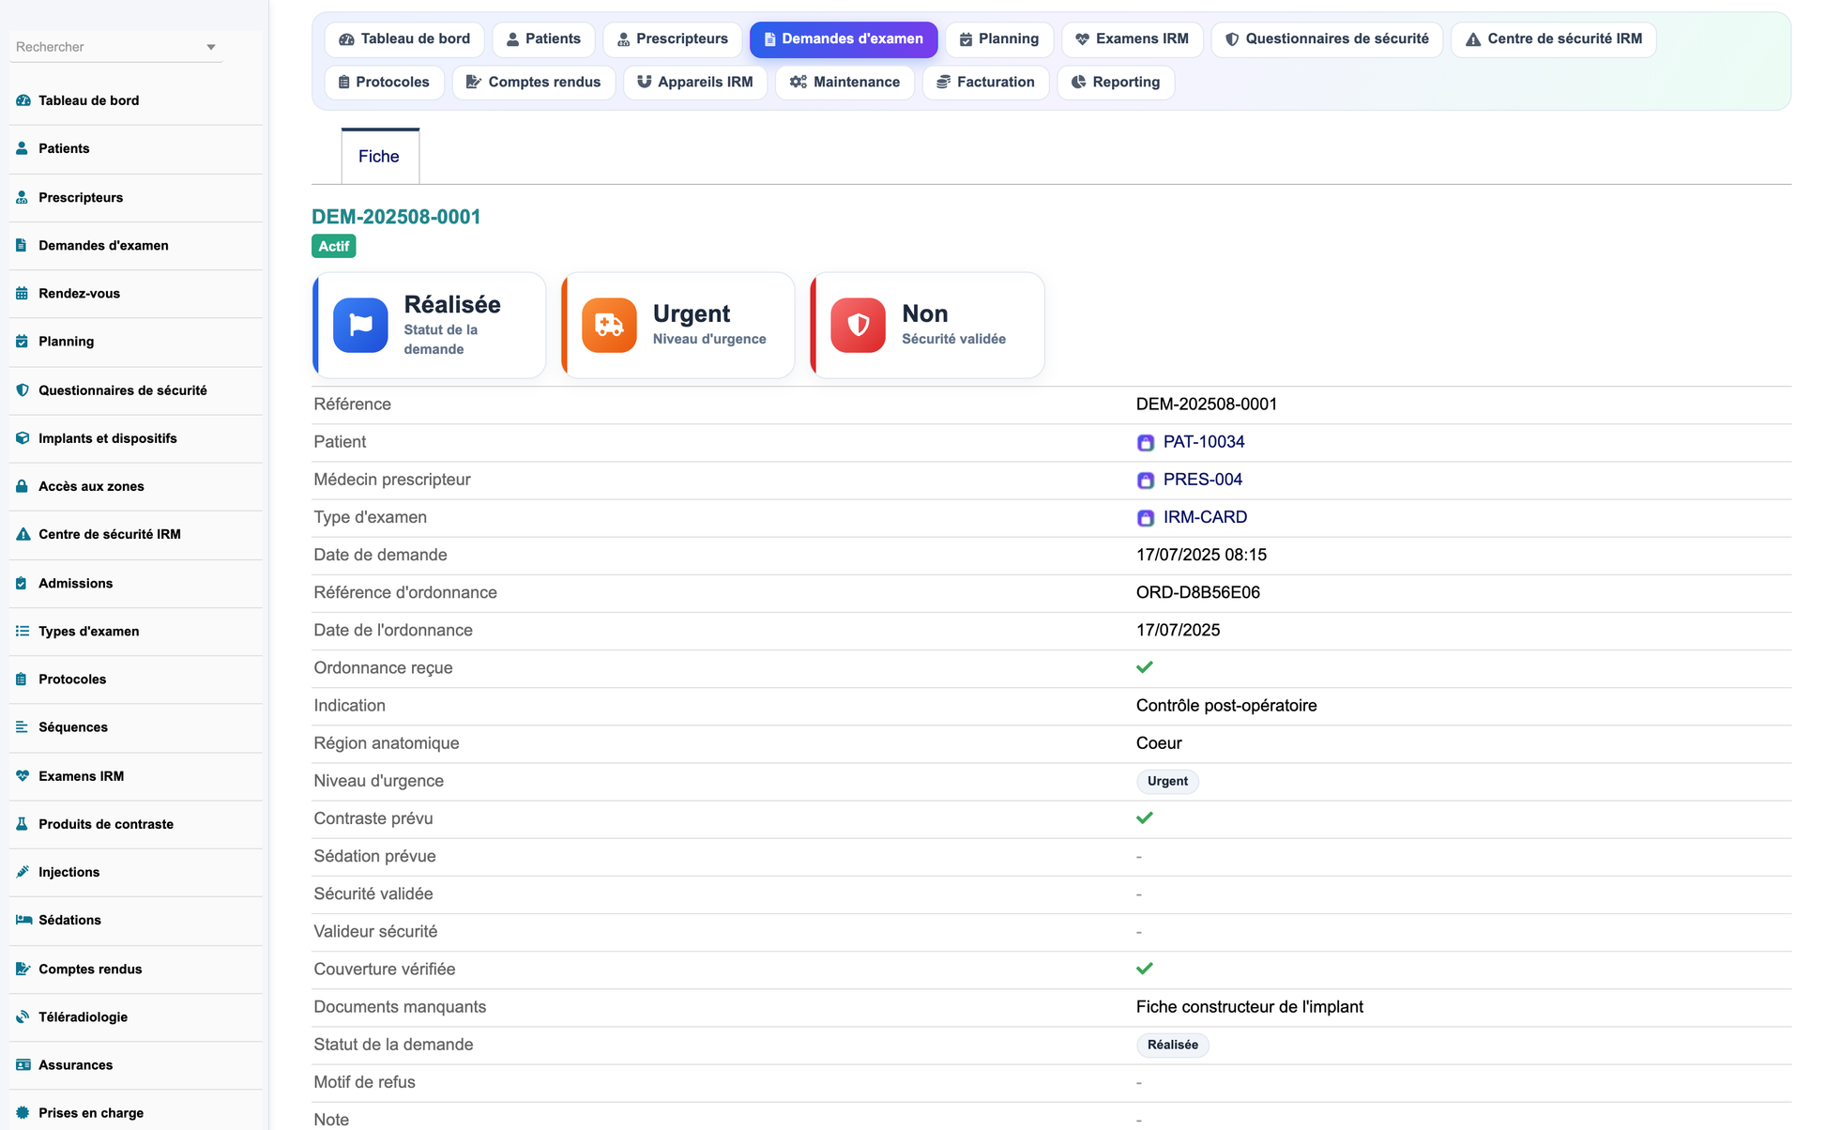The image size is (1826, 1130).
Task: Click the Contraste prévu checkmark
Action: 1144,818
